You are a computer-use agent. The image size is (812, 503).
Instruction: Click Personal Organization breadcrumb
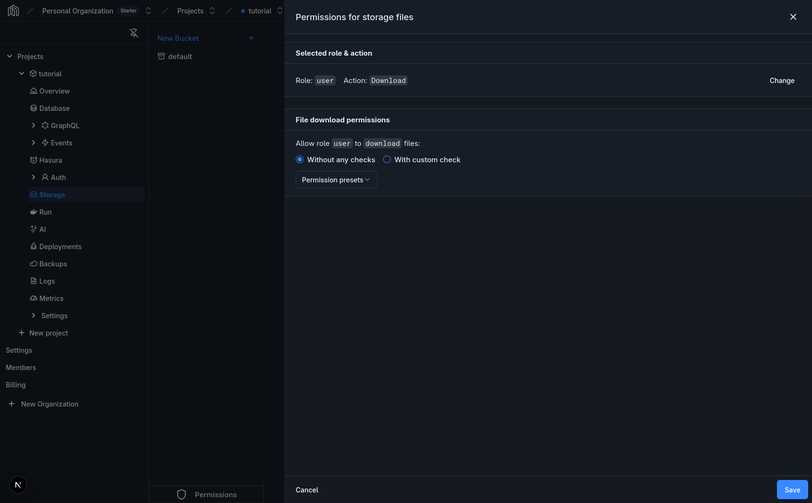tap(78, 11)
